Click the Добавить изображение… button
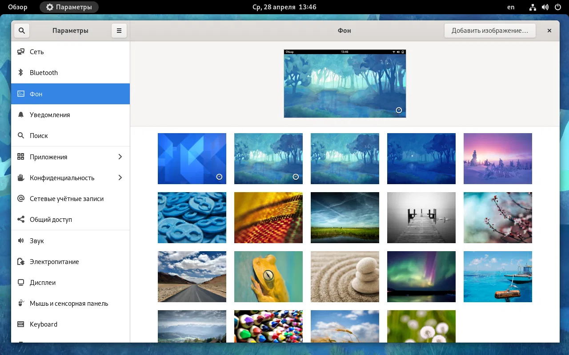 pyautogui.click(x=490, y=31)
